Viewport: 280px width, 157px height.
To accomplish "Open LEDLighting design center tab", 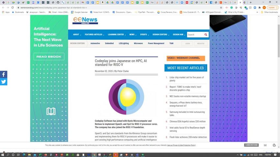I will (124, 43).
